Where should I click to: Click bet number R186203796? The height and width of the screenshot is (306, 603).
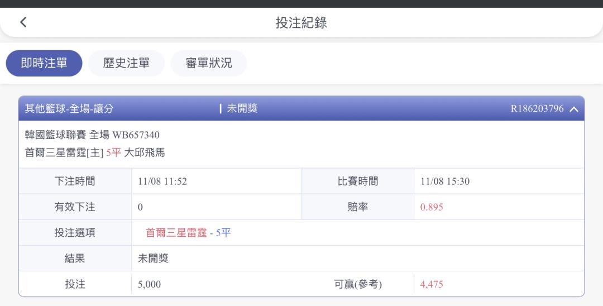pyautogui.click(x=537, y=109)
